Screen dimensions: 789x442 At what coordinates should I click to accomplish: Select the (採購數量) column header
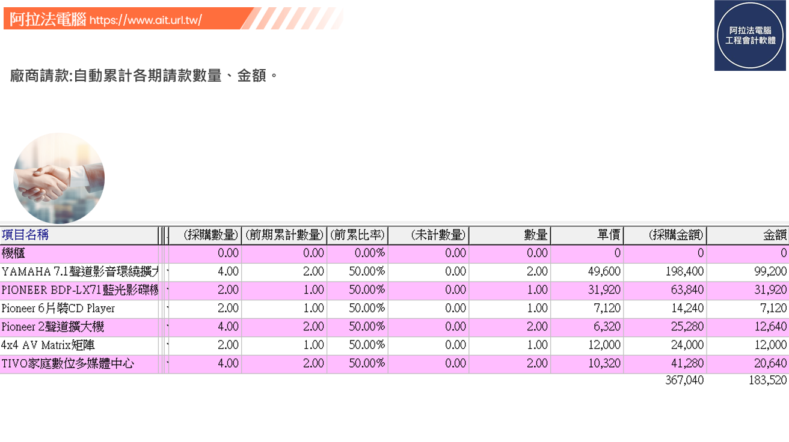coord(204,235)
